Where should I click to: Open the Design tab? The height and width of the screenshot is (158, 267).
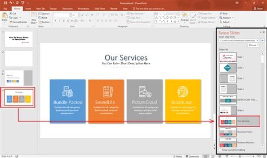(x=53, y=8)
